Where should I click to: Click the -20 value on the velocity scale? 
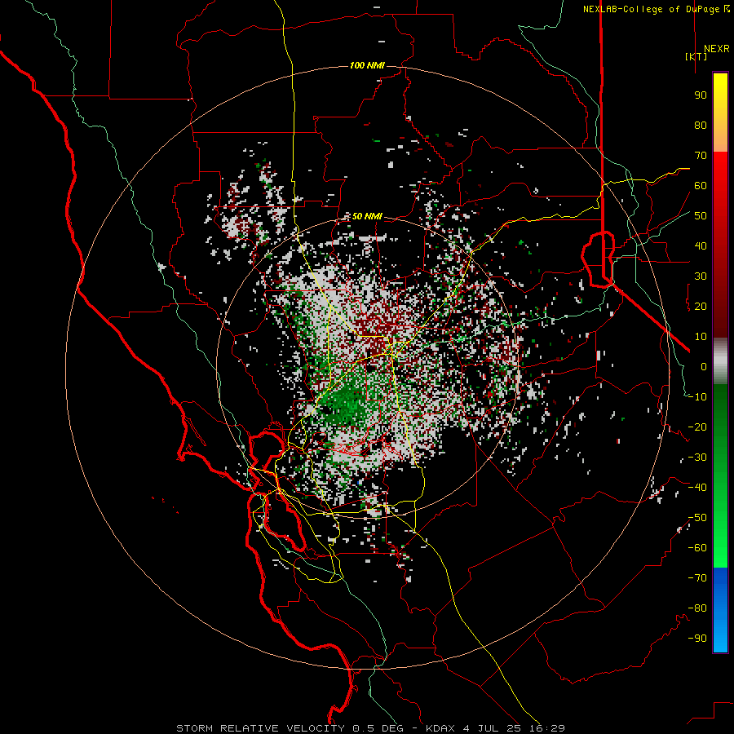(697, 427)
